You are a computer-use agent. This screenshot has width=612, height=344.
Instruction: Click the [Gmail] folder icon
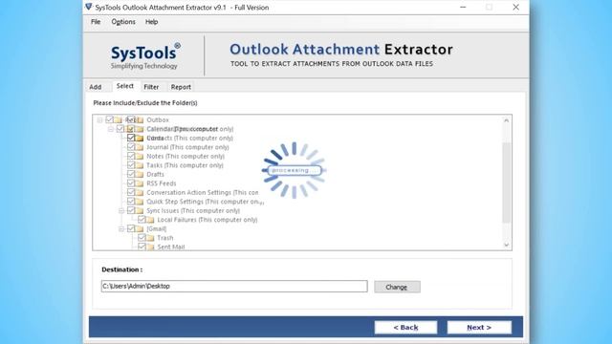click(x=140, y=228)
